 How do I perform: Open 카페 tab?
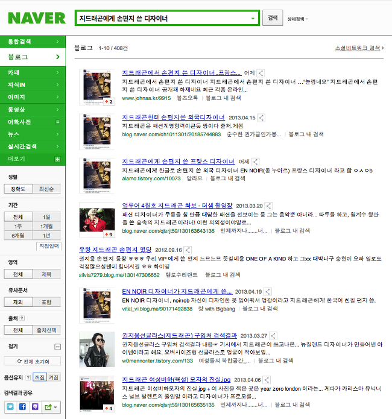[x=33, y=72]
